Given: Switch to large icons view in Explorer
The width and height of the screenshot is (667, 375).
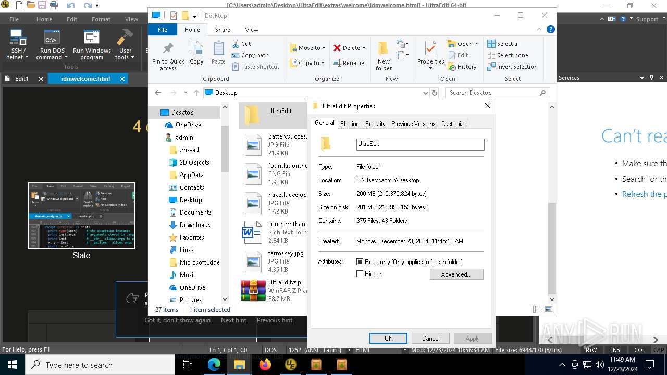Looking at the screenshot, I should pyautogui.click(x=548, y=309).
